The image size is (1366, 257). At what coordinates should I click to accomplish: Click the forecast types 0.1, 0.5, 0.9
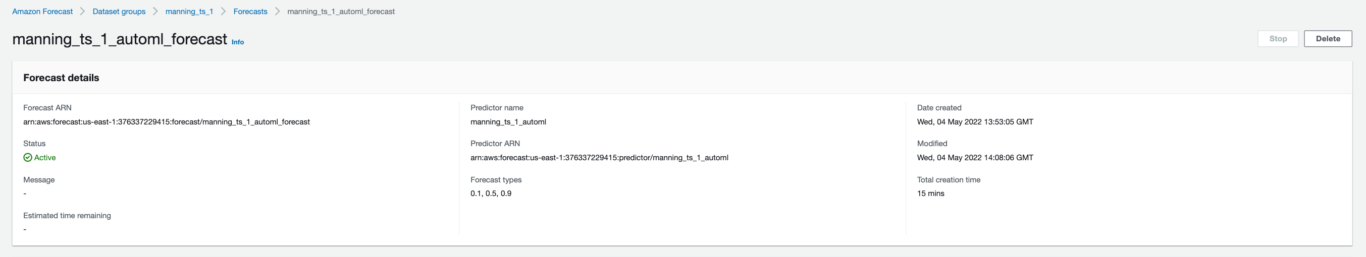tap(491, 194)
